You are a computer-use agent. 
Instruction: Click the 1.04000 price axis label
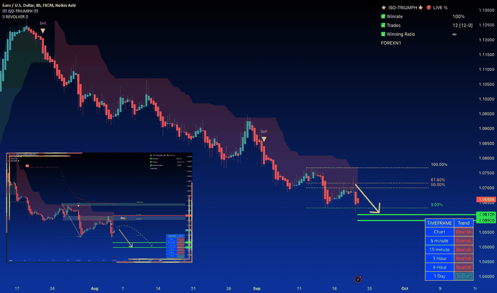click(x=486, y=276)
